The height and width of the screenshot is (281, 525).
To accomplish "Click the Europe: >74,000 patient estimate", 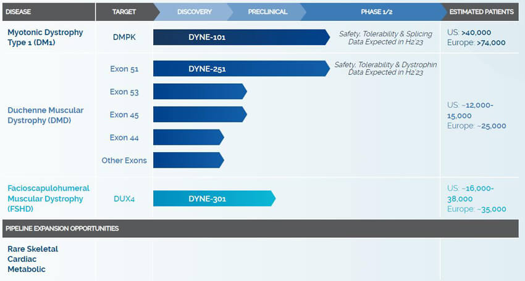I will point(476,43).
